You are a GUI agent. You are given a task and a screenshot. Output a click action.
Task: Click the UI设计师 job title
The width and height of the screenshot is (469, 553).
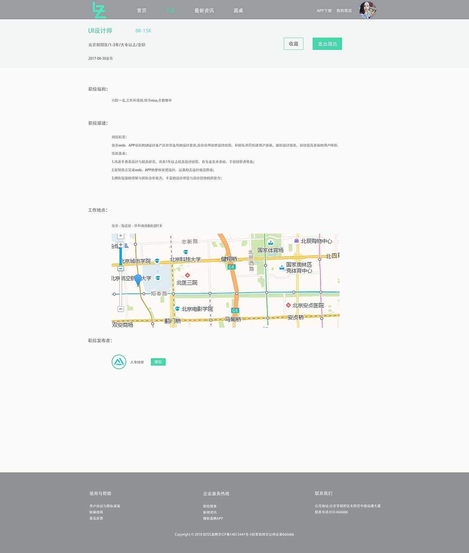pos(100,31)
